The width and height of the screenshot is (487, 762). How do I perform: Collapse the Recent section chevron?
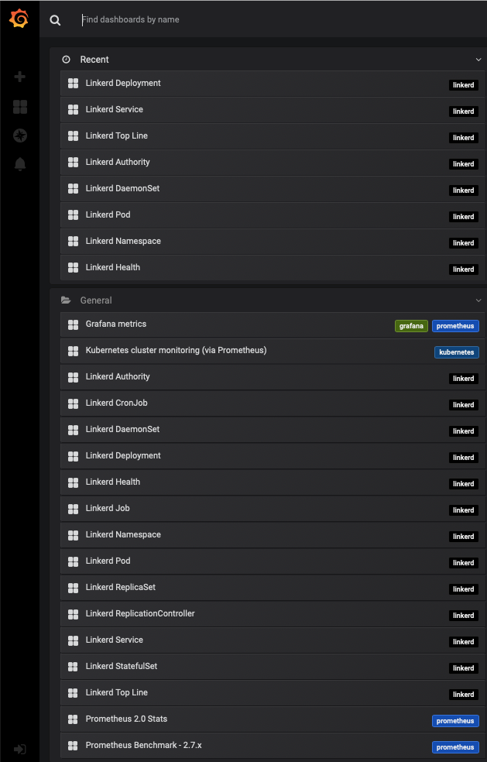coord(478,60)
